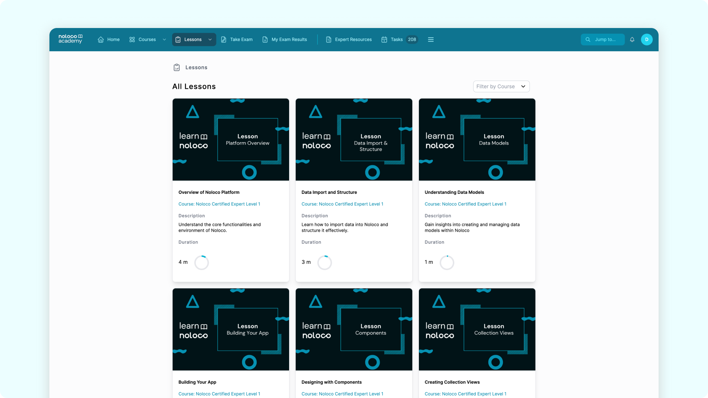Click the Courses icon in navbar

point(132,39)
